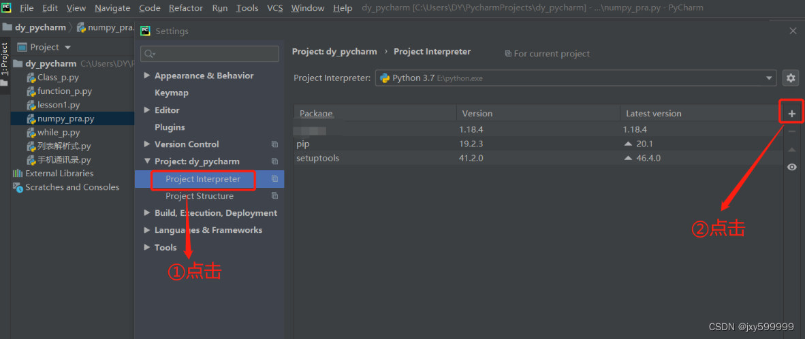Click the Project Interpreter row copy icon
The height and width of the screenshot is (339, 805).
[274, 178]
